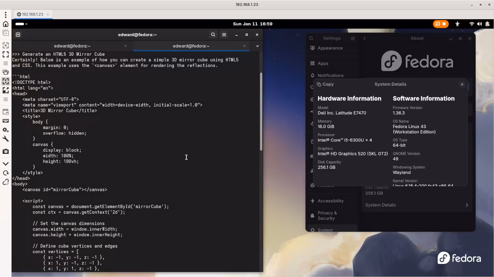Click the search icon in the Settings header
Image resolution: width=494 pixels, height=277 pixels.
311,38
